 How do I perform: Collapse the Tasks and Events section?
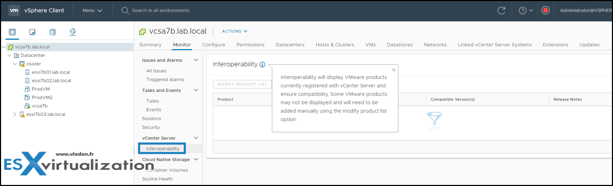196,90
